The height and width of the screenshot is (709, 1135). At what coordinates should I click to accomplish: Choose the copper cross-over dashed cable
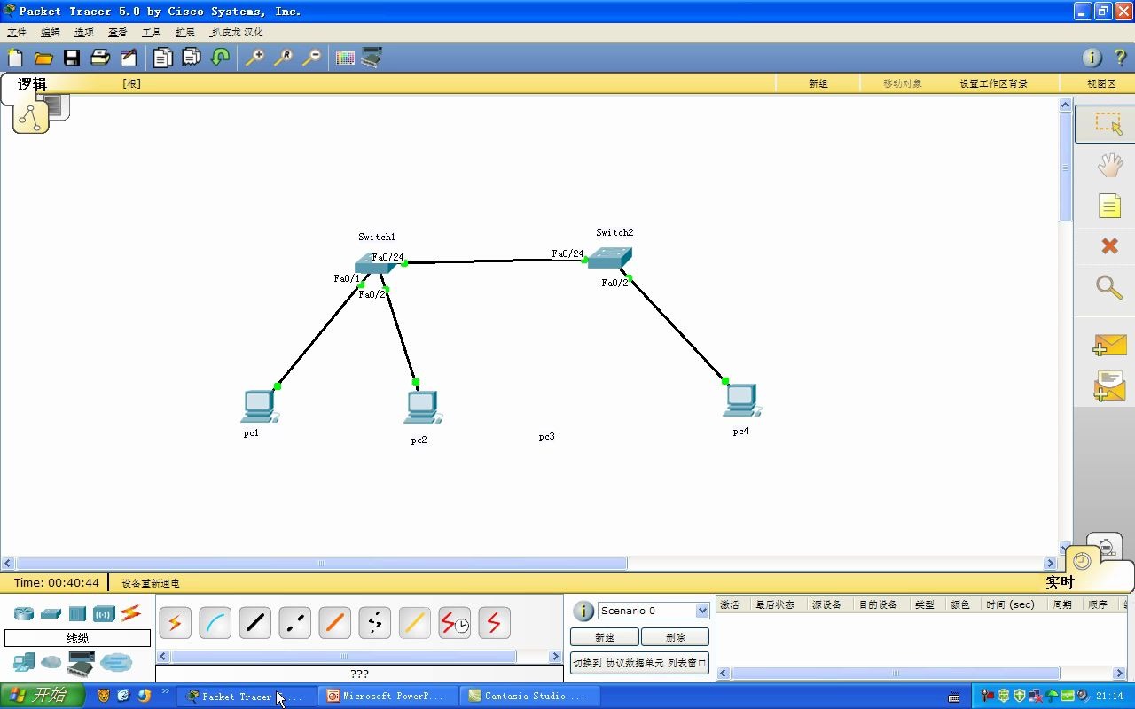pyautogui.click(x=294, y=623)
